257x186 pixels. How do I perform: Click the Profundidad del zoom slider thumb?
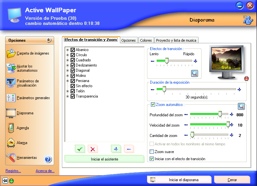220,114
